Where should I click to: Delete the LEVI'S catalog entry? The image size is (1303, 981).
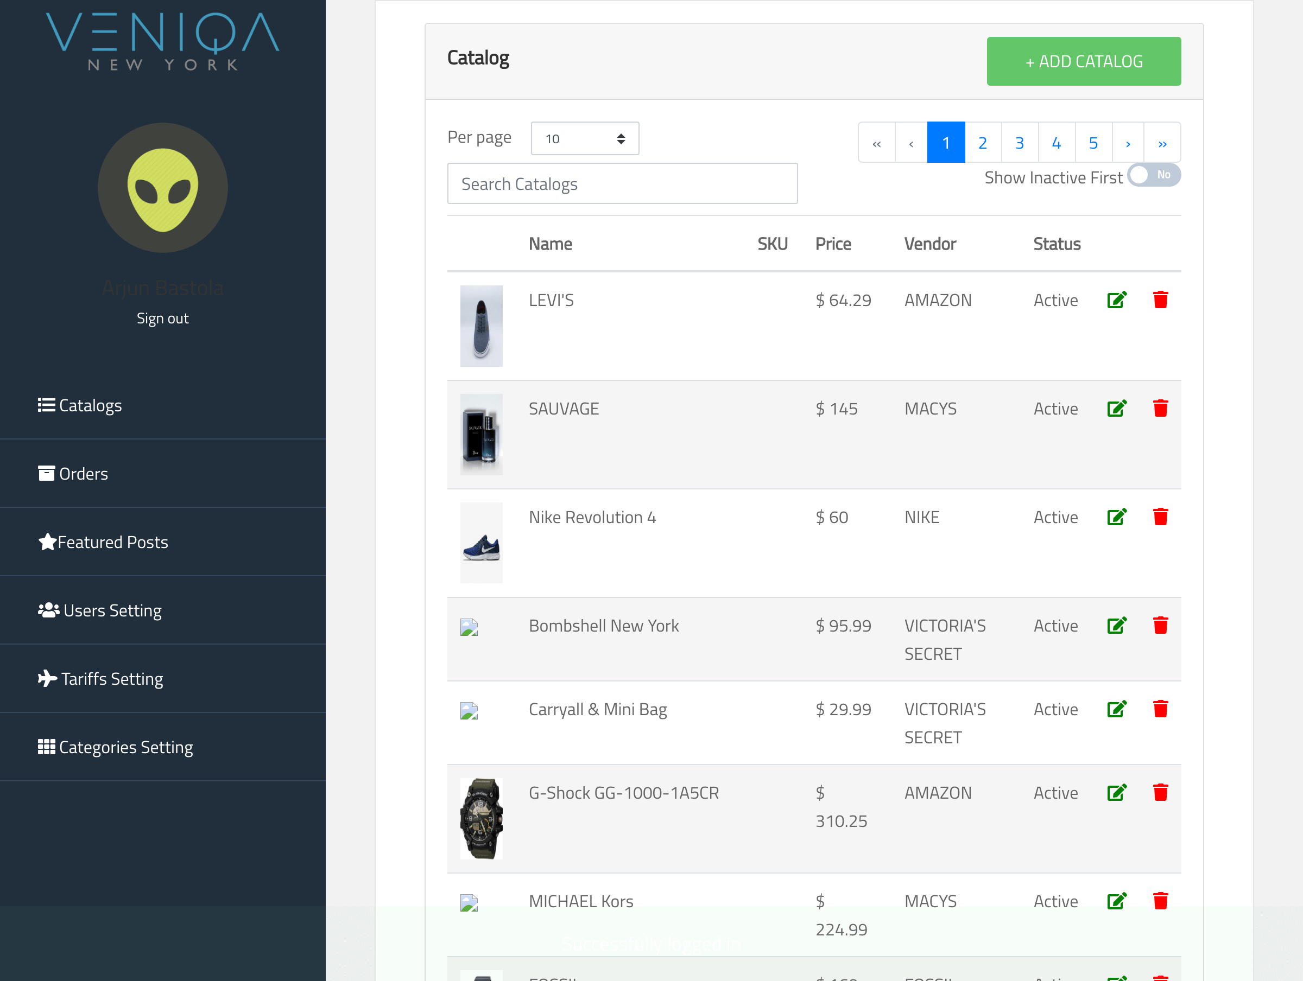coord(1160,300)
